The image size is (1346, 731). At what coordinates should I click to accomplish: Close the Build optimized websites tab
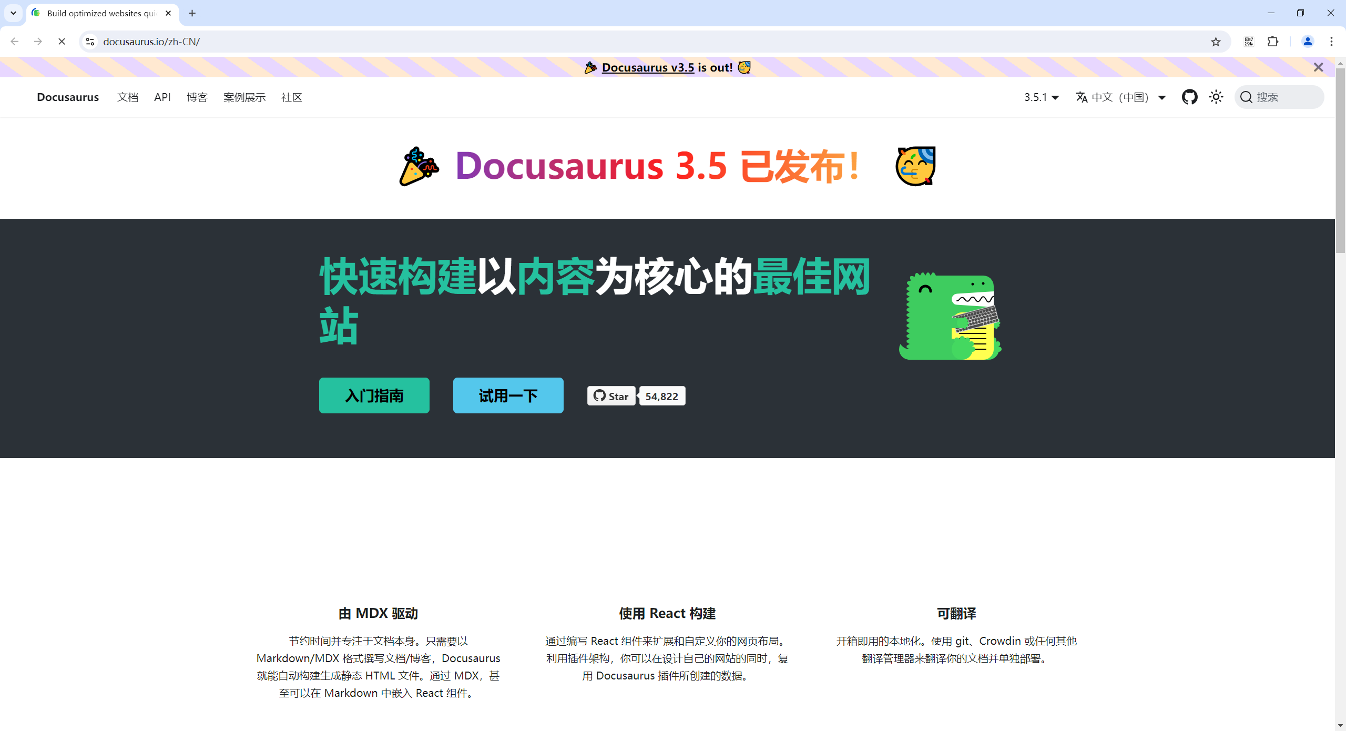click(168, 13)
